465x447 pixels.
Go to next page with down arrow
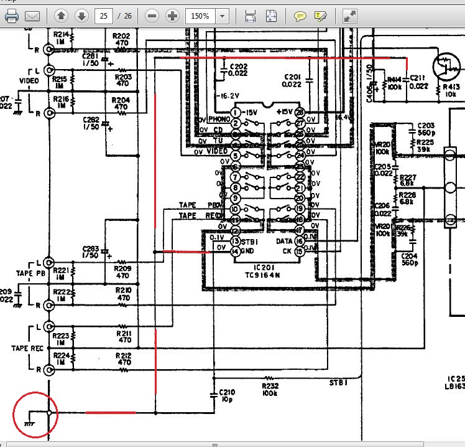tap(81, 16)
